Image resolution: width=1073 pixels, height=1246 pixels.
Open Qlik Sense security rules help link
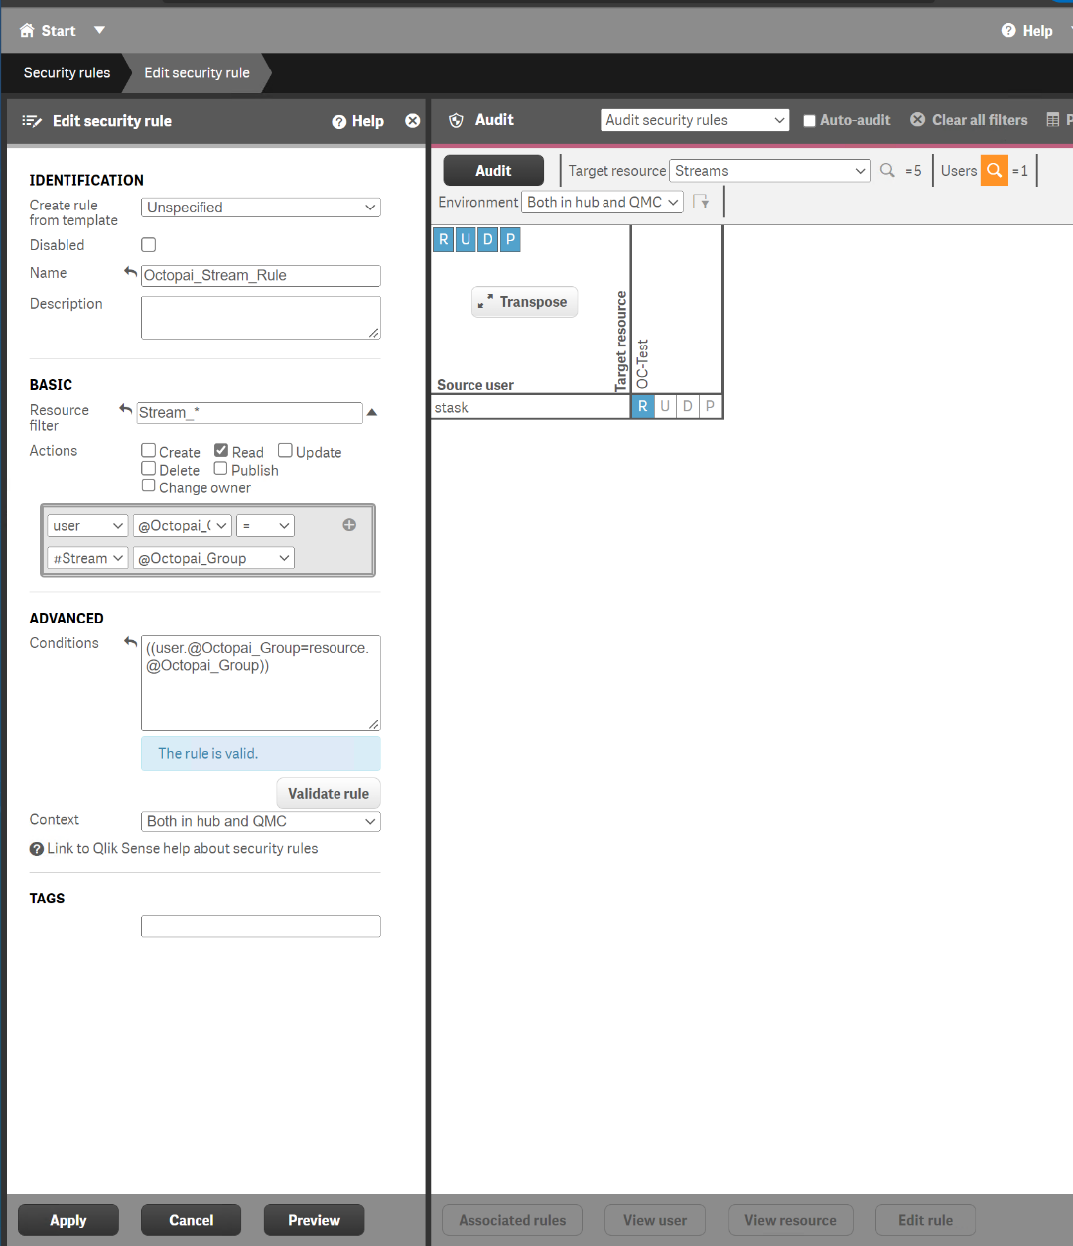click(x=182, y=849)
